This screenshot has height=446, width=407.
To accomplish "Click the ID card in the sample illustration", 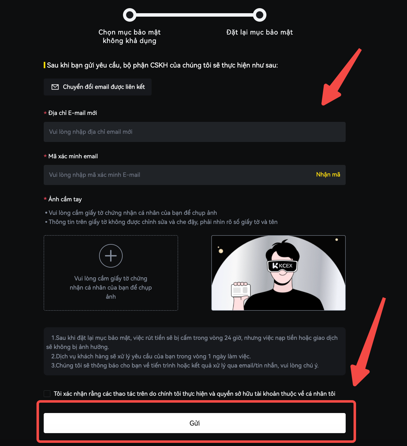I will tap(241, 290).
